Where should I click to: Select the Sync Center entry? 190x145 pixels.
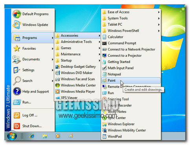[131, 118]
